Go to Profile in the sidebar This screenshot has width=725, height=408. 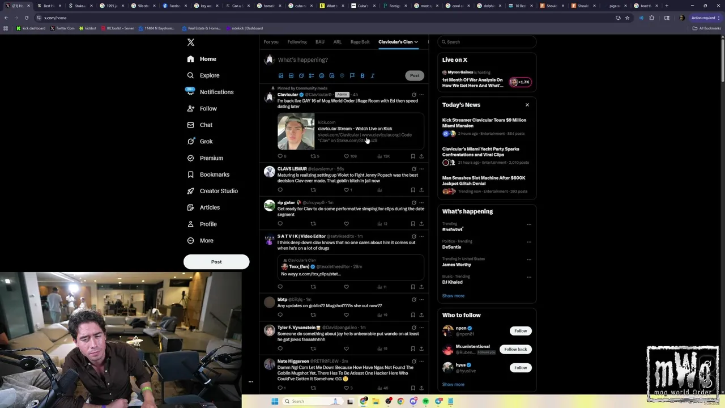202,224
